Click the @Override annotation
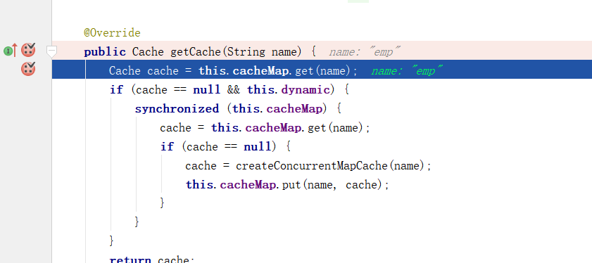This screenshot has width=592, height=263. pyautogui.click(x=112, y=33)
